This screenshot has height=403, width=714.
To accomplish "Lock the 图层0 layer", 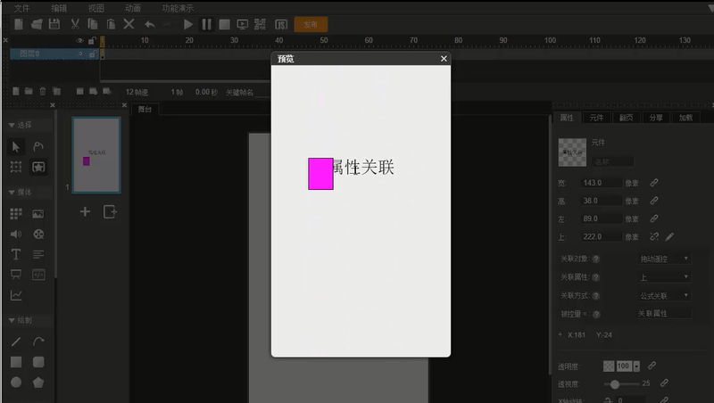I will pos(93,54).
